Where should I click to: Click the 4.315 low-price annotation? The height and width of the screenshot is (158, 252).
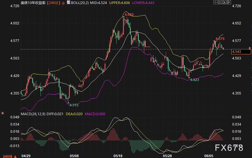tap(74, 105)
